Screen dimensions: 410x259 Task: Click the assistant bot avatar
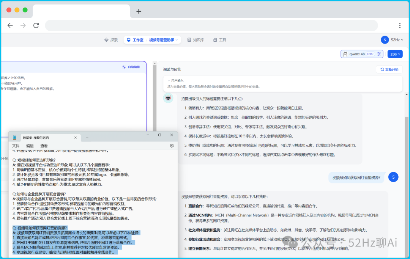point(168,98)
